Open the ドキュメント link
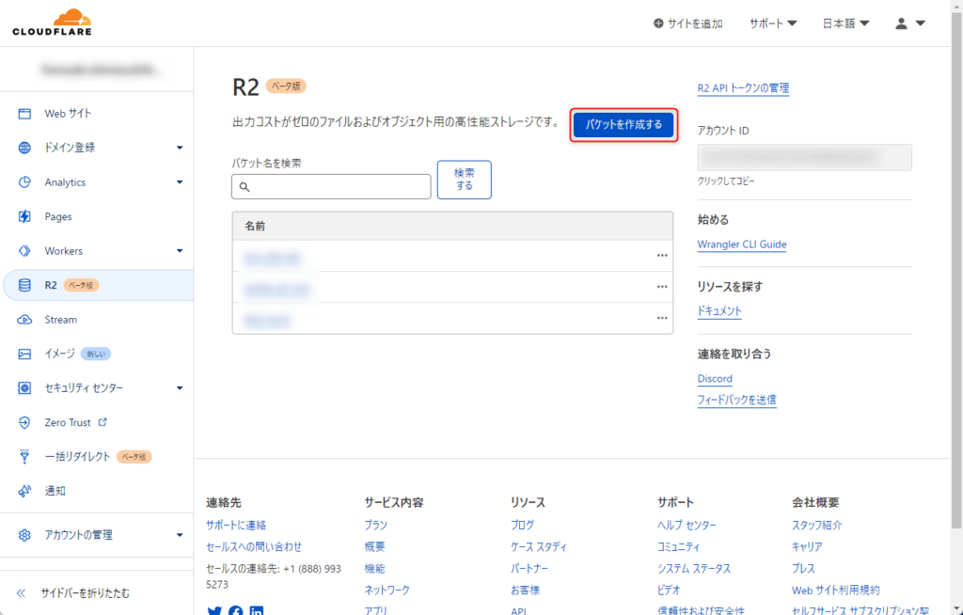 click(719, 311)
